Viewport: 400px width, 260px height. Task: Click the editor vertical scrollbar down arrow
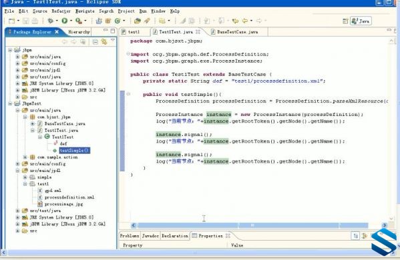391,219
